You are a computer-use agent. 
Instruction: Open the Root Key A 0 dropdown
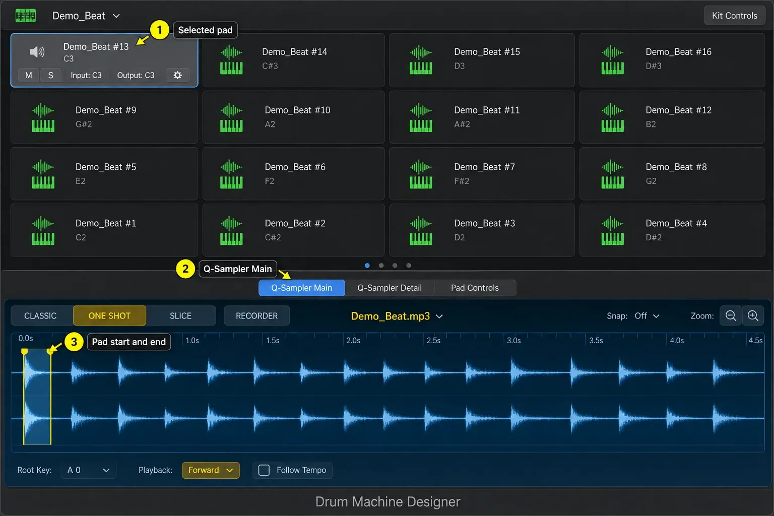[88, 470]
